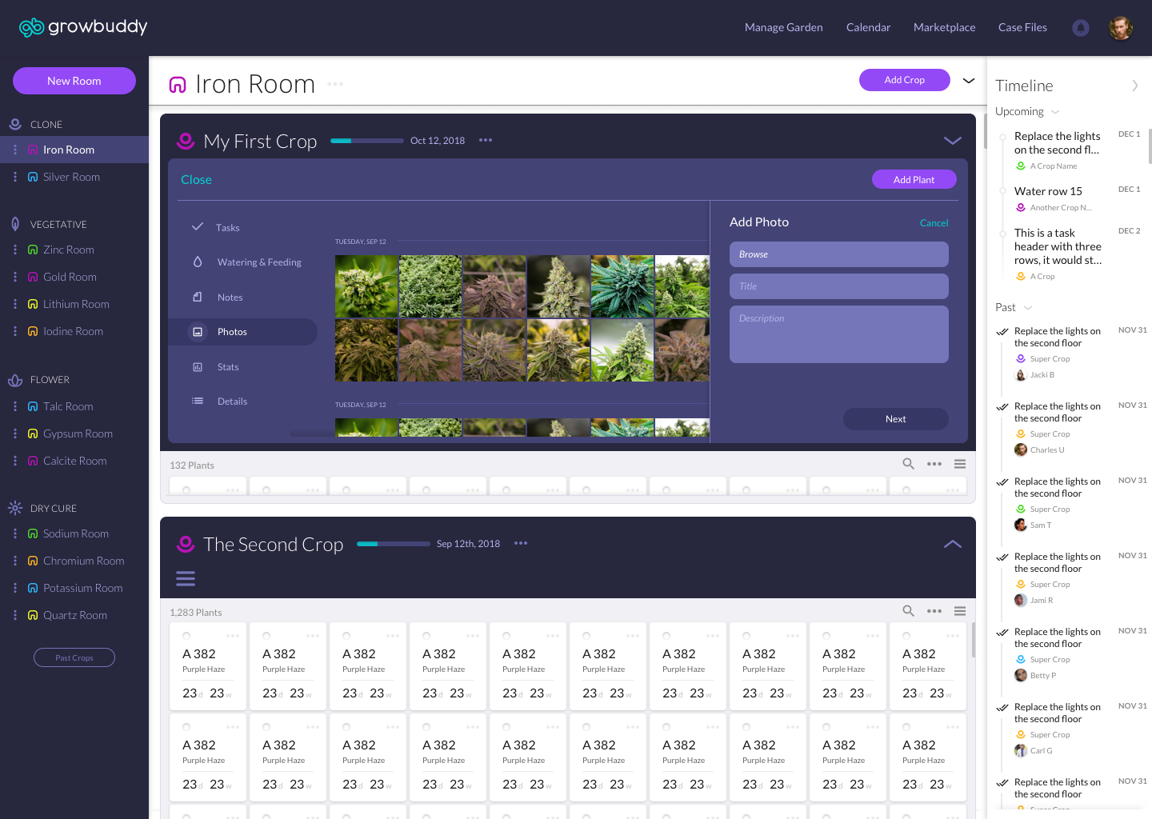Check the circle beside first upcoming Replace lights task
Viewport: 1152px width, 819px height.
point(1002,137)
